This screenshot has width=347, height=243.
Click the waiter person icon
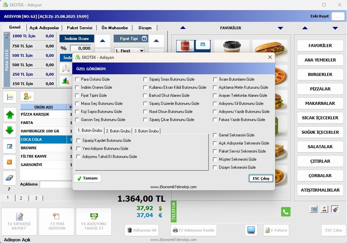[x=324, y=209]
